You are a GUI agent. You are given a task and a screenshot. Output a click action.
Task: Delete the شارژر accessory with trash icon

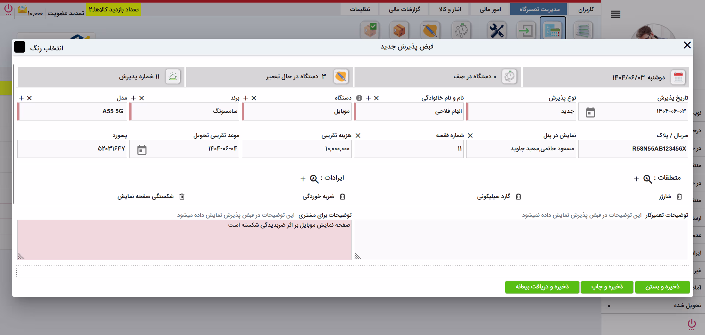pos(679,197)
